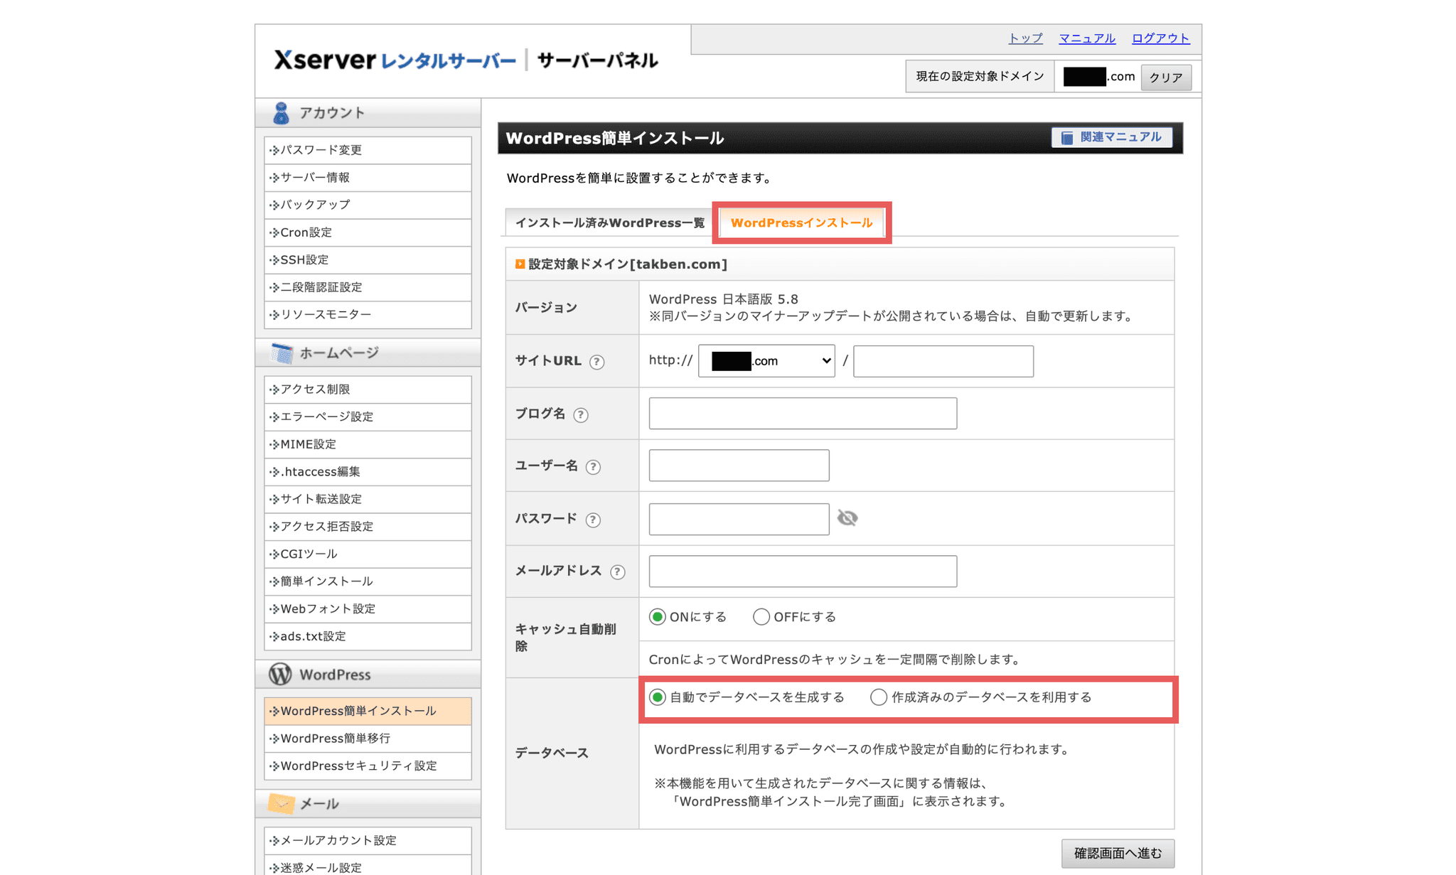
Task: Click the mail envelope icon in sidebar
Action: 282,803
